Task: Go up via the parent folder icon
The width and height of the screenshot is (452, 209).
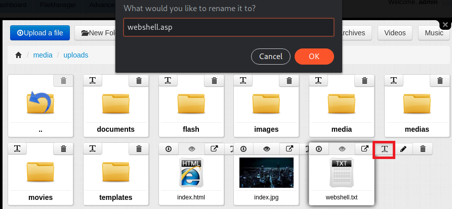Action: [40, 102]
